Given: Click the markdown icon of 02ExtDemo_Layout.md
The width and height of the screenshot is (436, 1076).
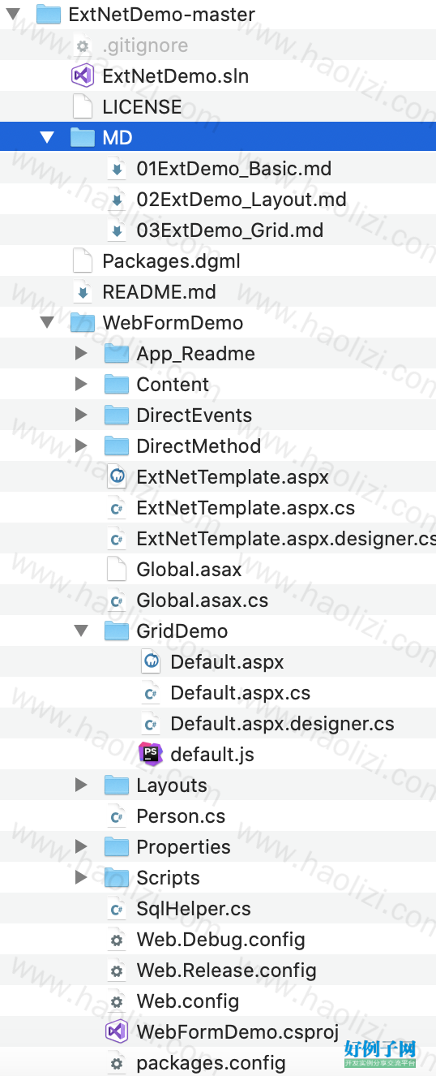Looking at the screenshot, I should (x=117, y=200).
